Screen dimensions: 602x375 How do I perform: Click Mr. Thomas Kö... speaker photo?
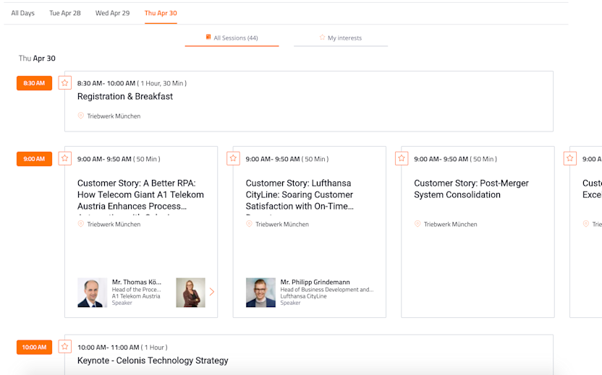pos(92,293)
